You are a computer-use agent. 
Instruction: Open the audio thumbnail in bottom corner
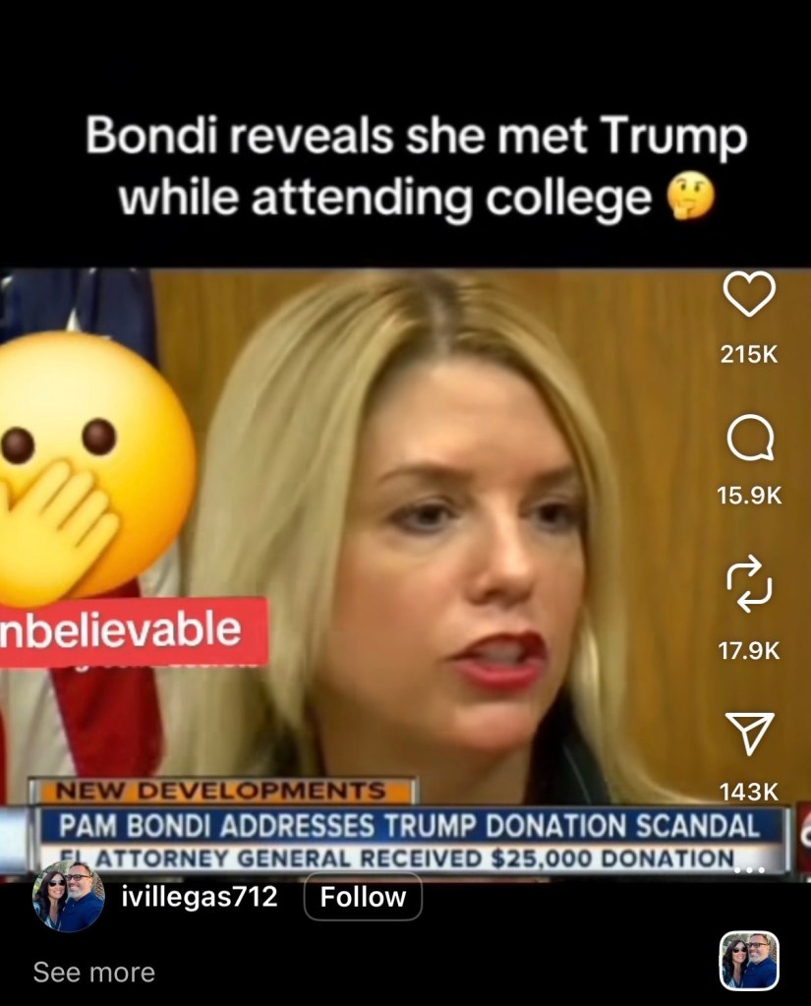pyautogui.click(x=749, y=961)
